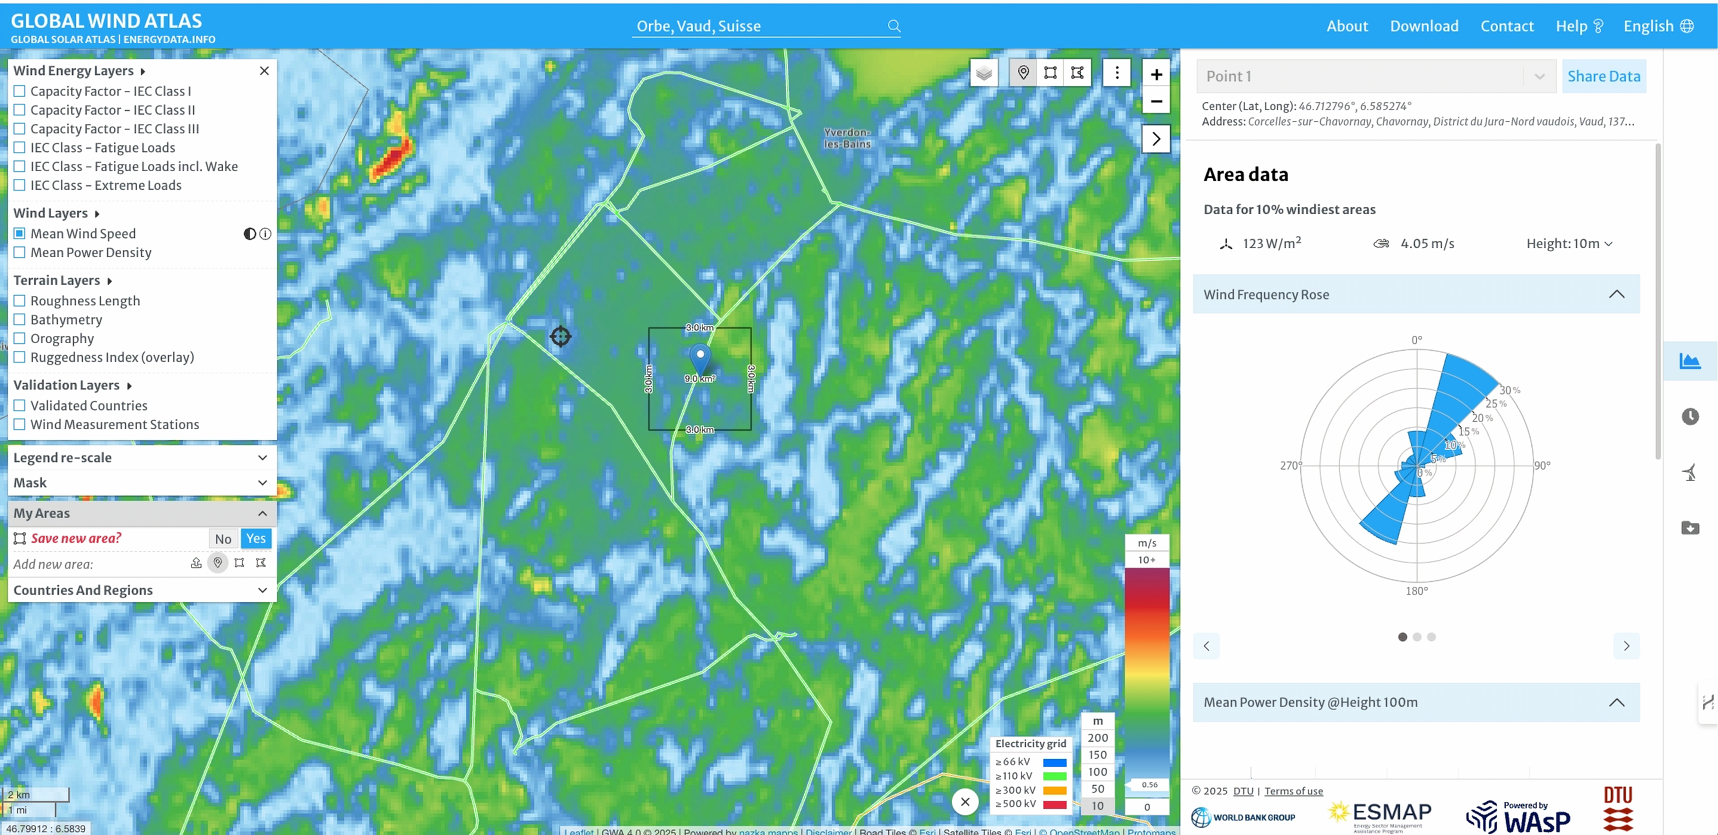Open the wind turbine sidebar icon

(x=1689, y=472)
